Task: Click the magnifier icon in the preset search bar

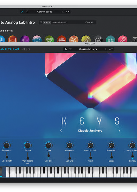Action: (41, 22)
